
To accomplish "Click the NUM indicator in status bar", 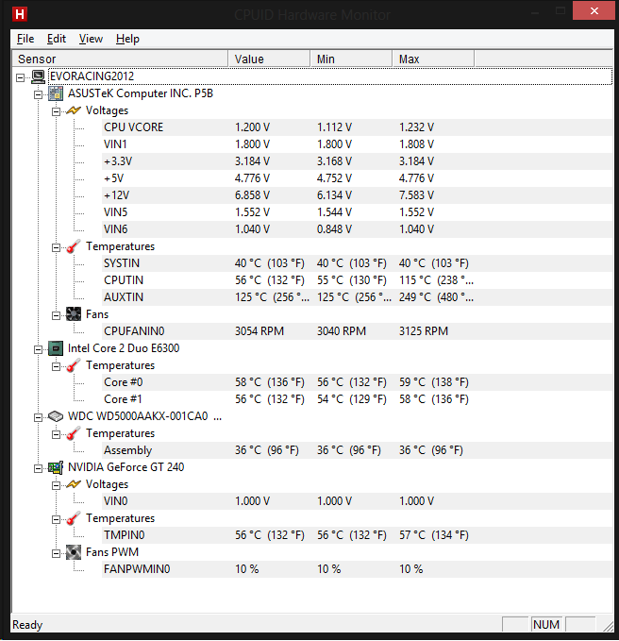I will pos(546,625).
